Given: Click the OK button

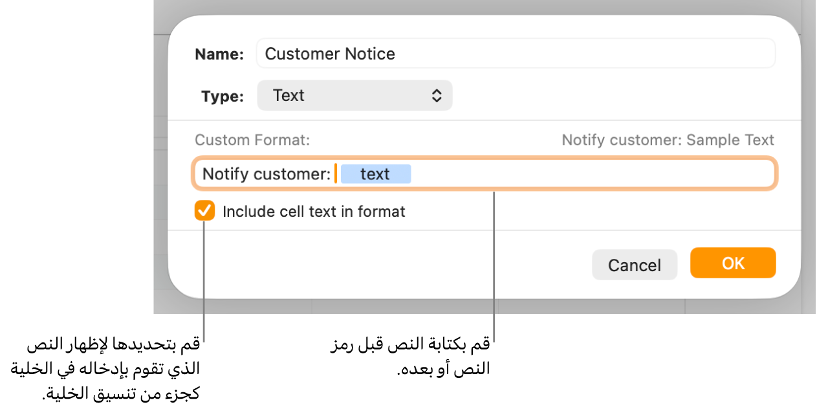Looking at the screenshot, I should tap(732, 263).
